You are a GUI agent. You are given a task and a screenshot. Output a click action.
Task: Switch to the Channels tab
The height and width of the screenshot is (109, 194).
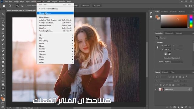click(165, 72)
